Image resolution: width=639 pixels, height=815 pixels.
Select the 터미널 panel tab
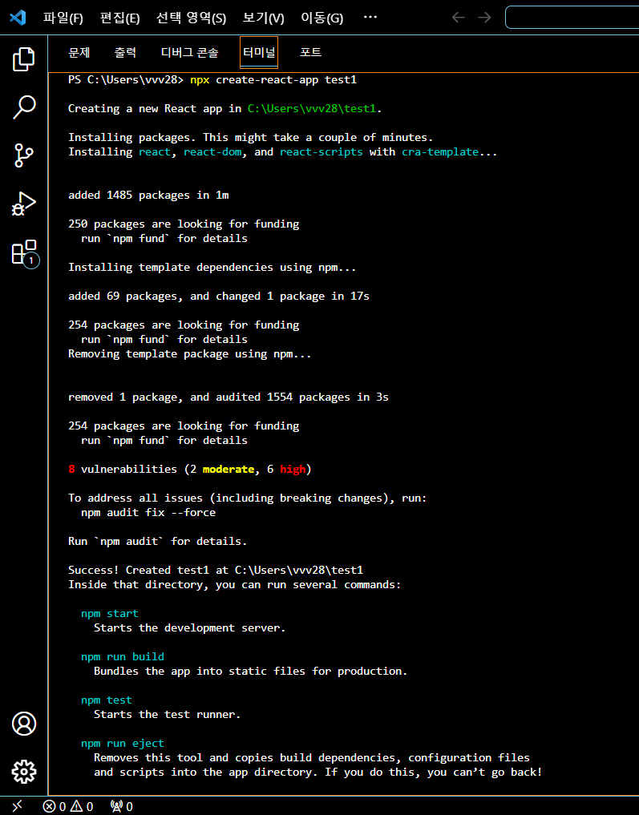click(x=259, y=52)
